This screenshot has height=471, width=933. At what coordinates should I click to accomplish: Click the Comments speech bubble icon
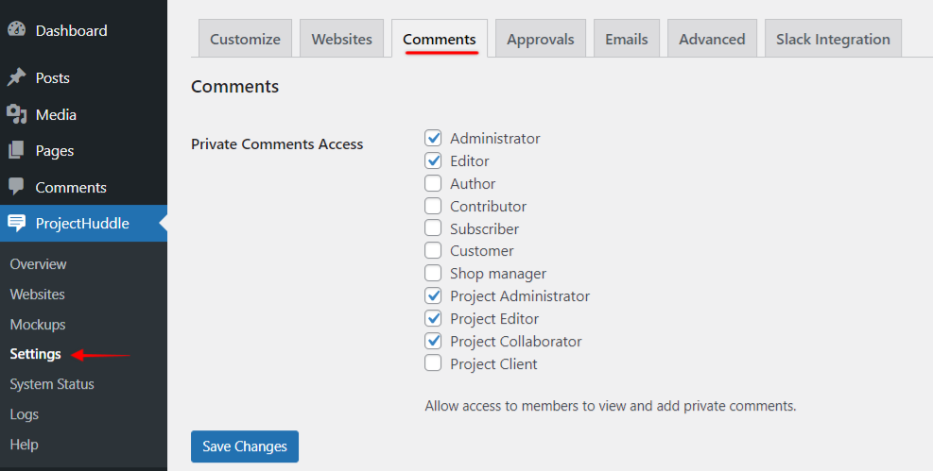[16, 187]
